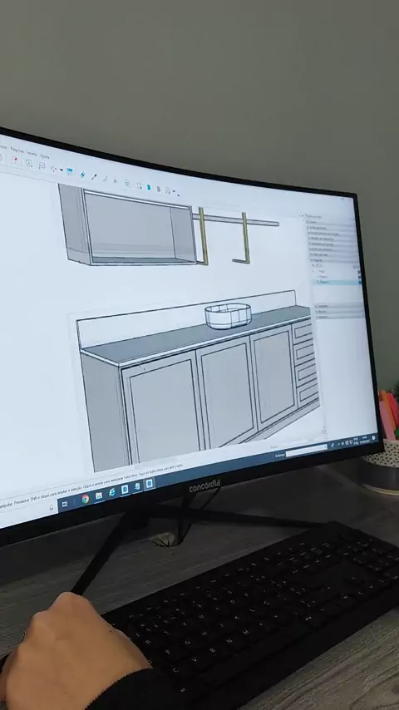The width and height of the screenshot is (399, 710).
Task: Click the text tool icon beside red pin
Action: (x=29, y=164)
